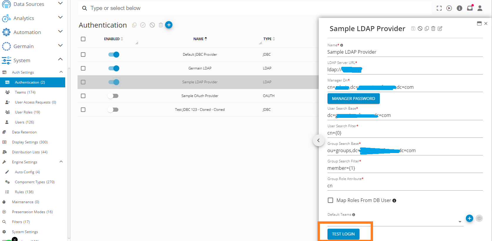This screenshot has width=492, height=241.
Task: Delete the Sample LDAP Provider via trash icon
Action: click(433, 28)
